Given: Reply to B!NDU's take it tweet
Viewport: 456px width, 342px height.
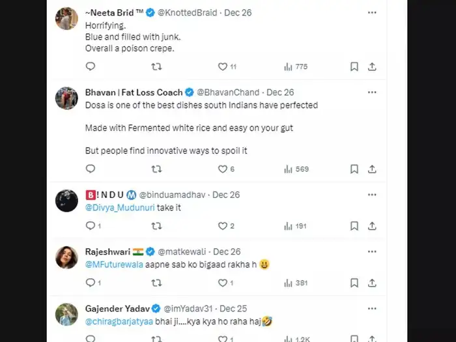Looking at the screenshot, I should (x=91, y=226).
